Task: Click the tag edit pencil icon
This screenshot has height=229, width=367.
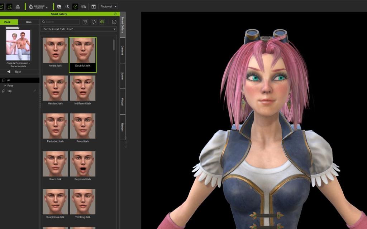Action: pos(35,91)
